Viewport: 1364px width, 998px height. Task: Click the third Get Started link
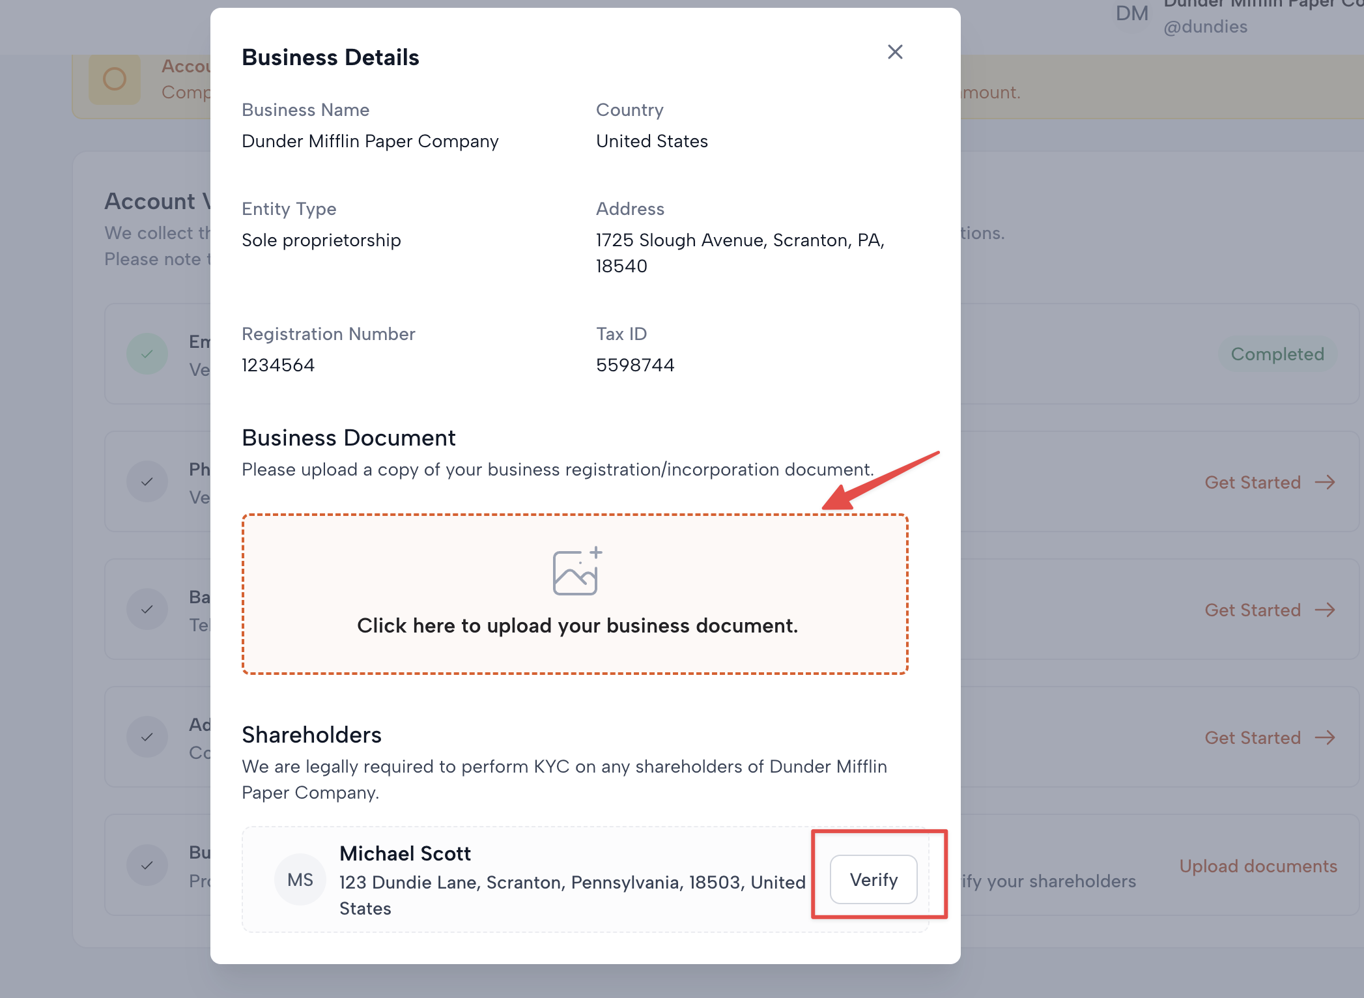pyautogui.click(x=1253, y=737)
